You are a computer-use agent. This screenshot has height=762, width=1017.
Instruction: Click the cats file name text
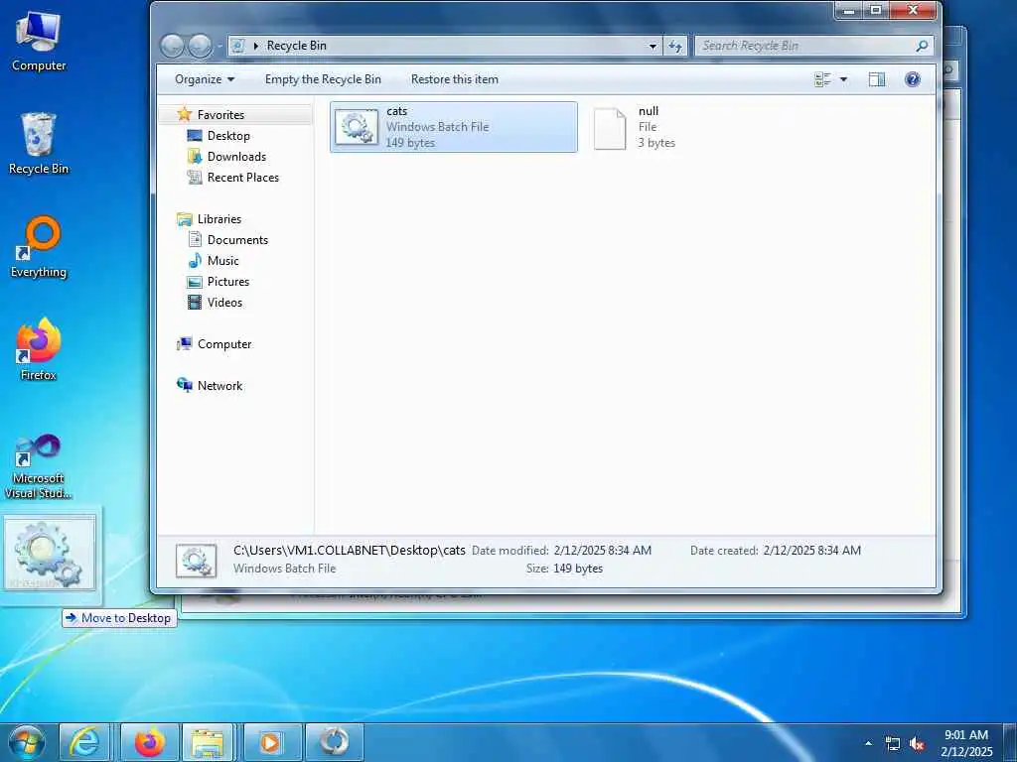click(x=397, y=111)
